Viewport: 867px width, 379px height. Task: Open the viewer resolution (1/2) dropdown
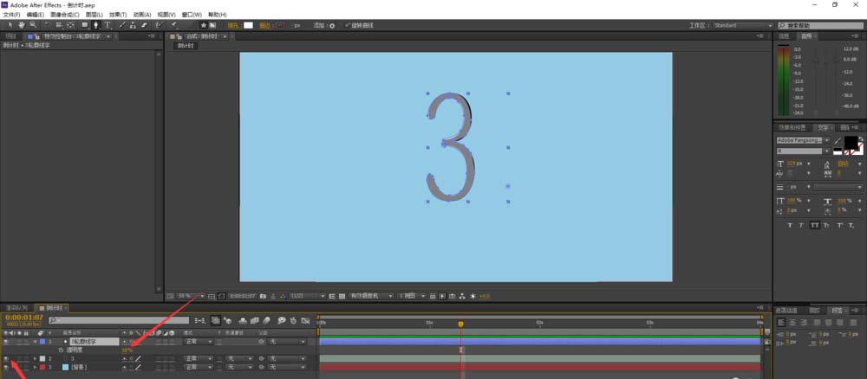(x=308, y=296)
